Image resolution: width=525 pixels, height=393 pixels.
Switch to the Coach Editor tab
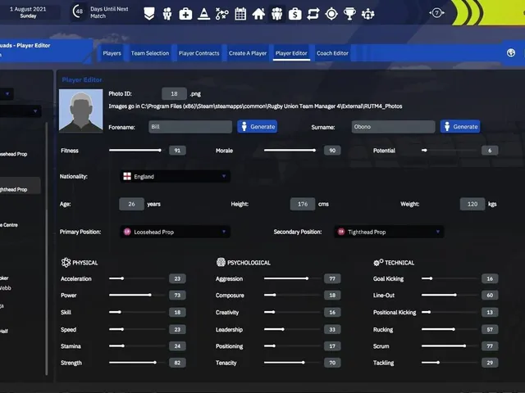click(x=332, y=53)
